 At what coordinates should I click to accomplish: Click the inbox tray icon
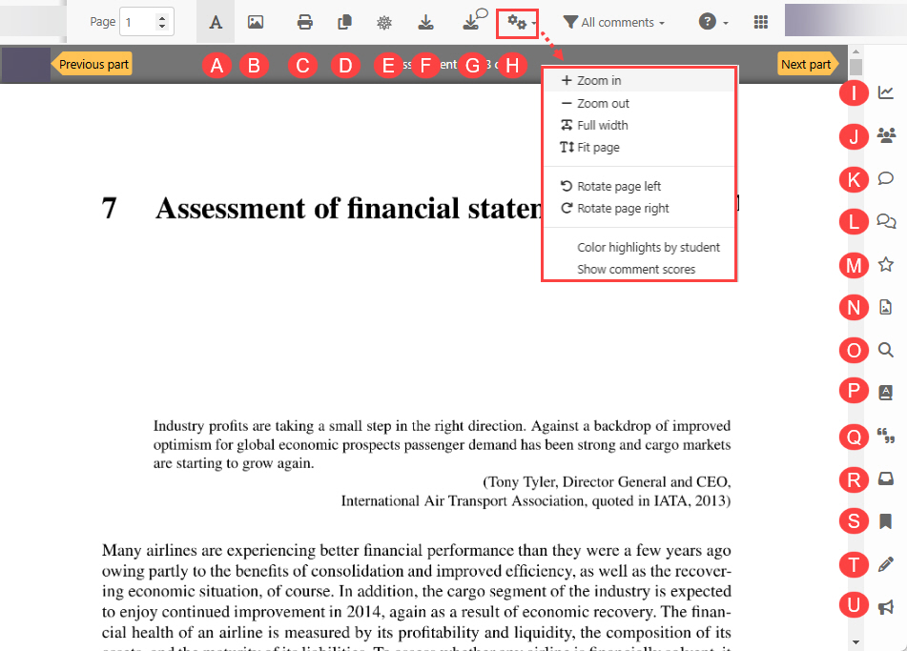coord(886,478)
